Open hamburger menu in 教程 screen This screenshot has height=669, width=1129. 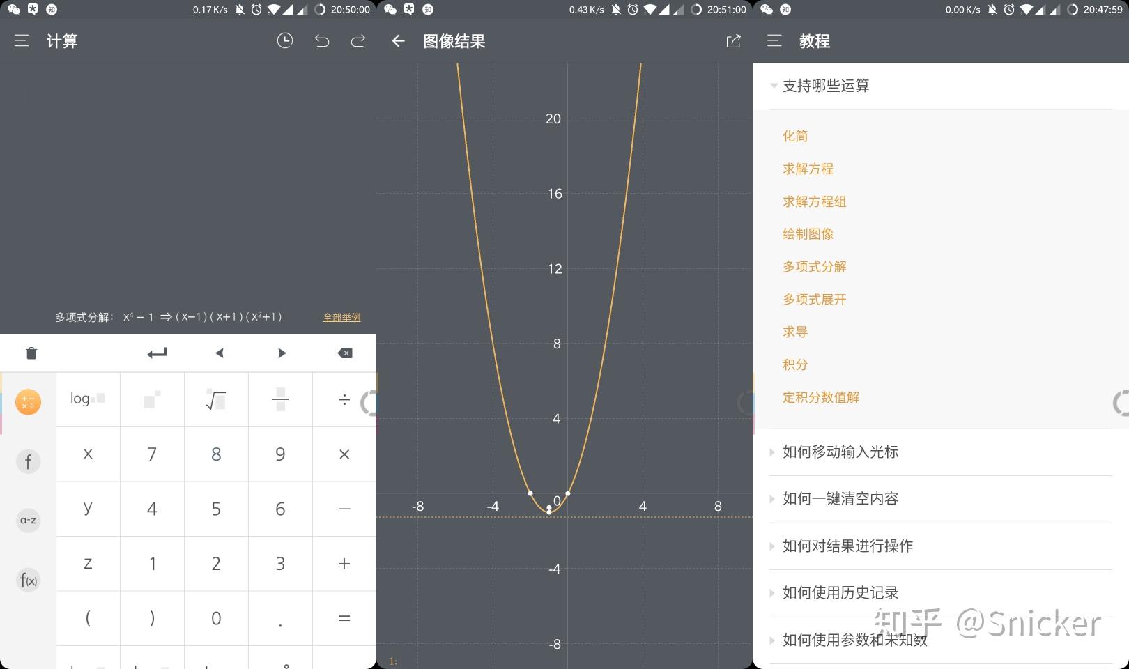(x=774, y=41)
